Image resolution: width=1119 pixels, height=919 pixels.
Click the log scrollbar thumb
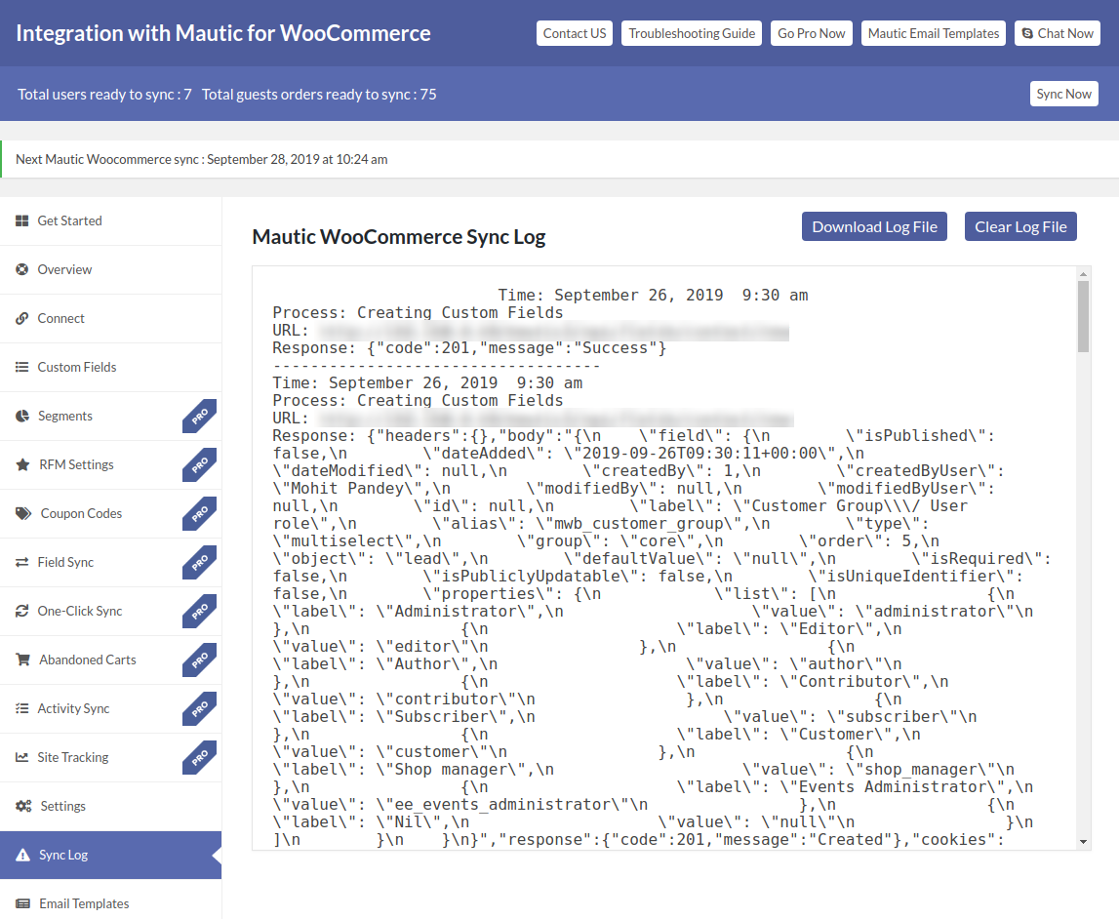pyautogui.click(x=1083, y=316)
